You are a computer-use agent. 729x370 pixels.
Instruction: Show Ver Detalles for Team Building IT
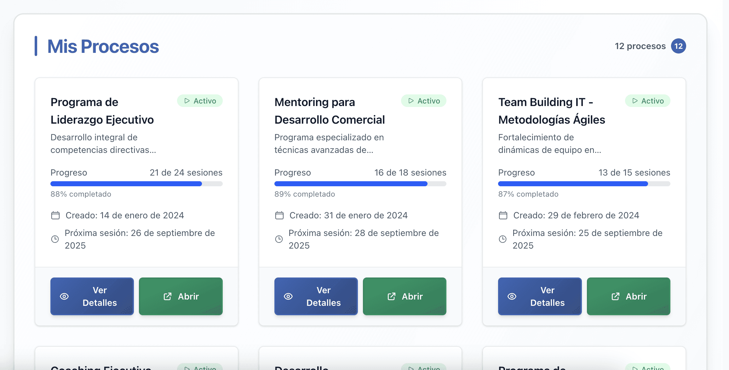click(540, 296)
